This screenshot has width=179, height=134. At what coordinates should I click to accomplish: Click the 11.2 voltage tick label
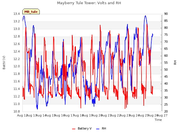(x=17, y=96)
